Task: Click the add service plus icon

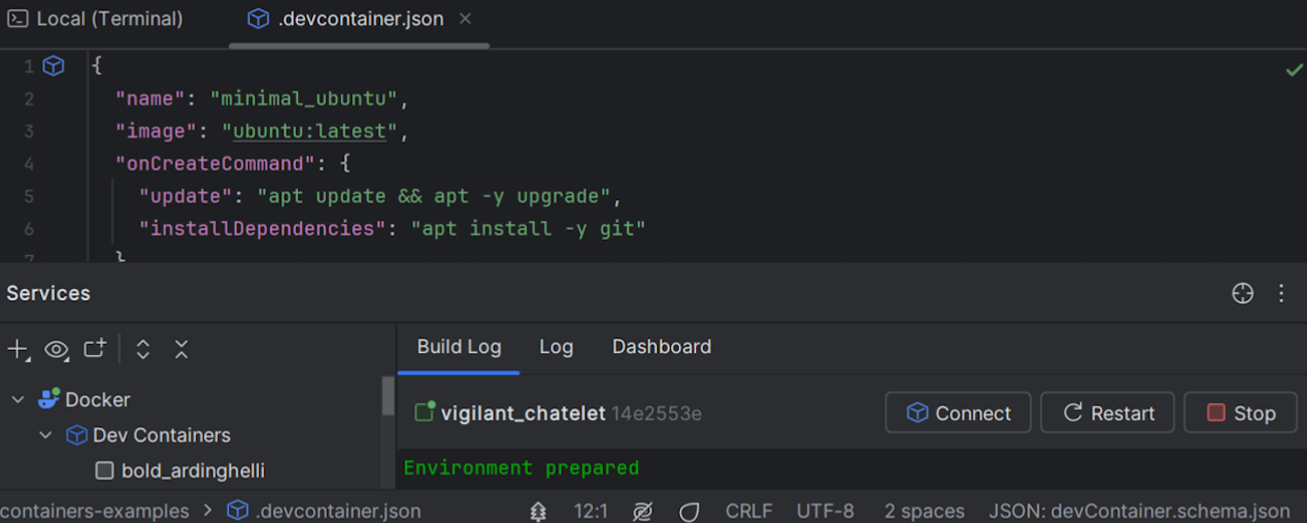Action: click(x=17, y=350)
